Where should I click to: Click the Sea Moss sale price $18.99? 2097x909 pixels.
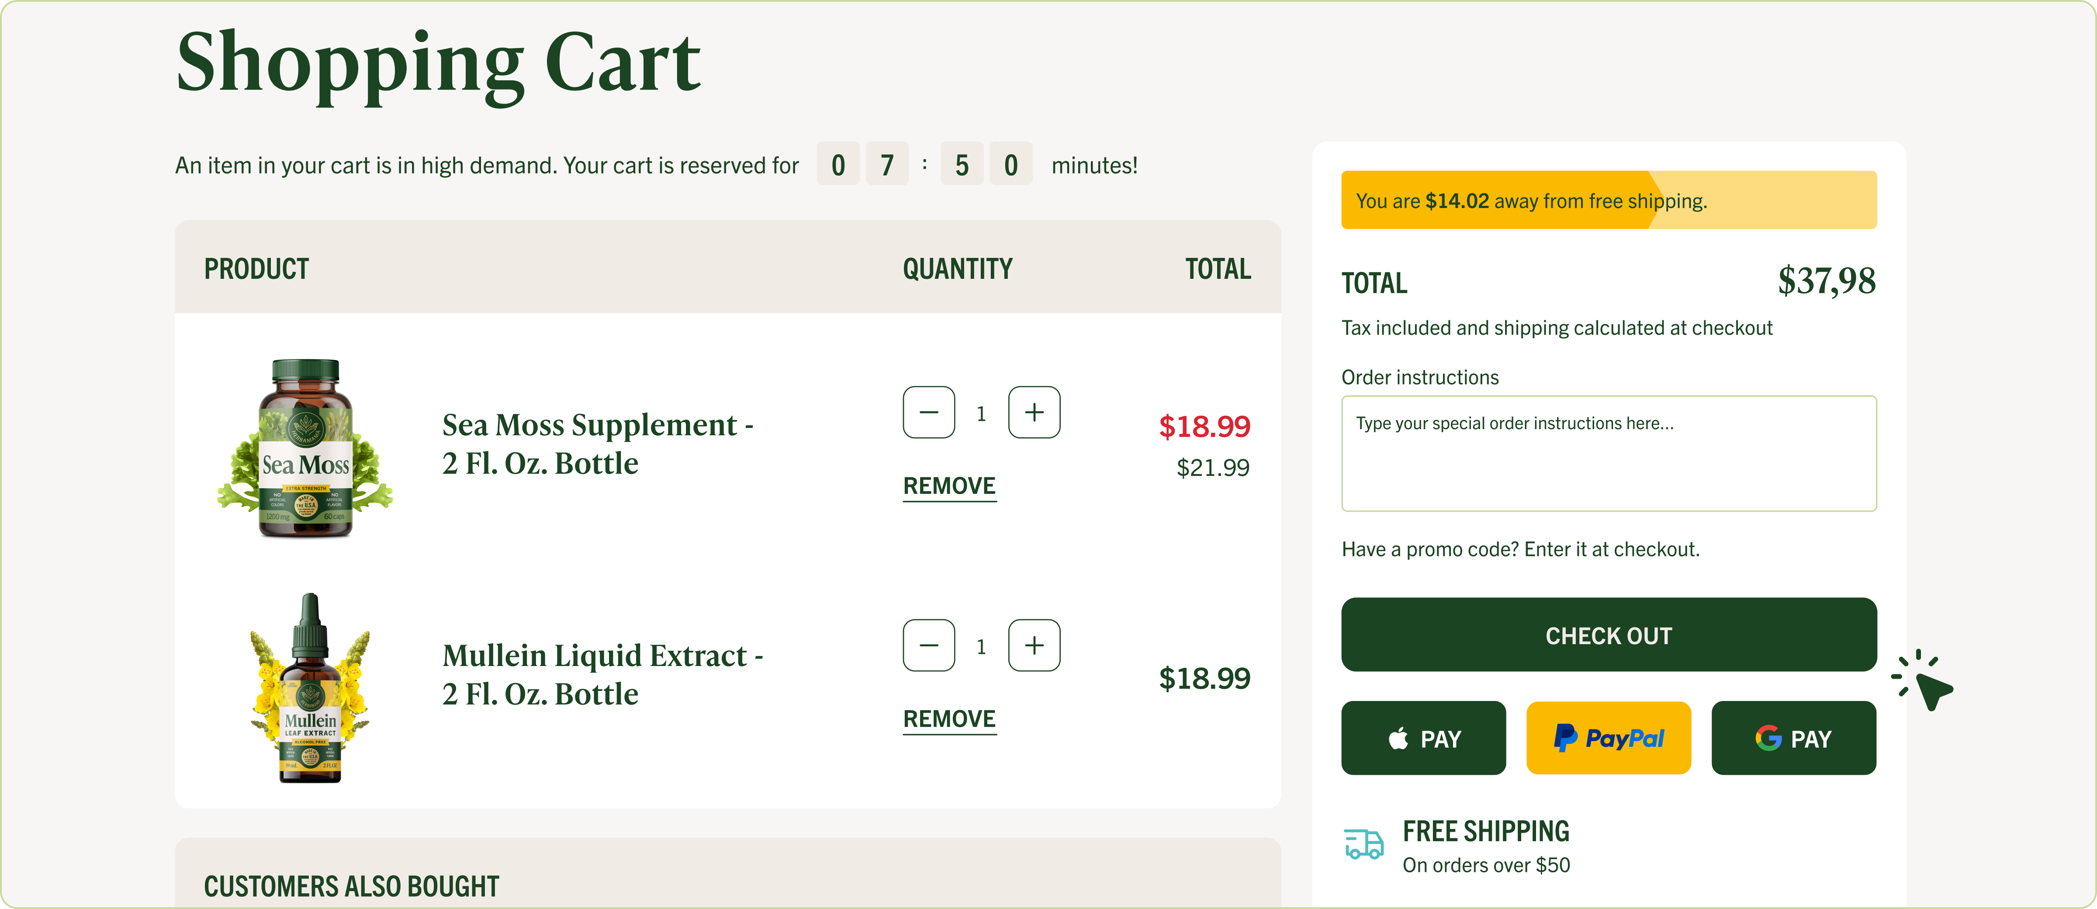tap(1204, 426)
